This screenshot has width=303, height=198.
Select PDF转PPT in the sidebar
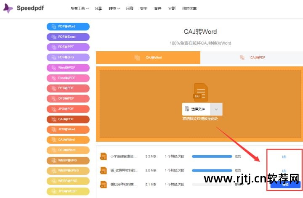point(68,47)
